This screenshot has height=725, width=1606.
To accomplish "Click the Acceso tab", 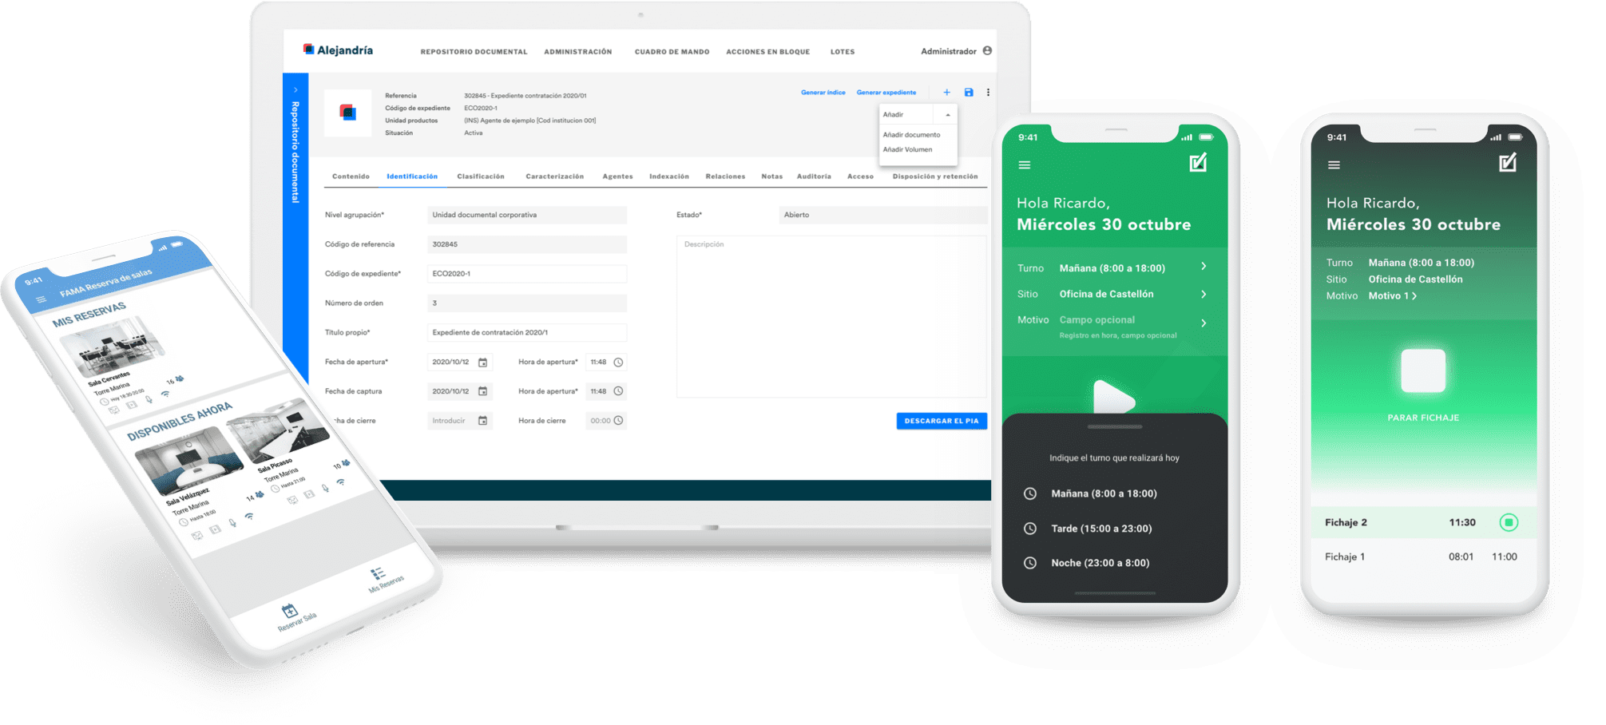I will (x=860, y=176).
